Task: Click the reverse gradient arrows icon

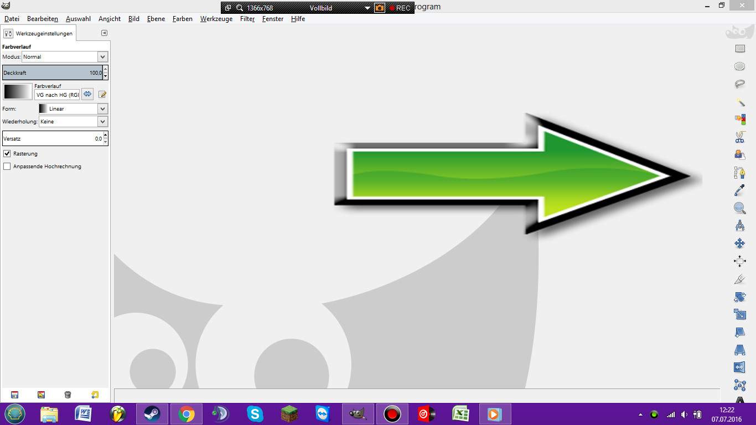Action: (x=87, y=94)
